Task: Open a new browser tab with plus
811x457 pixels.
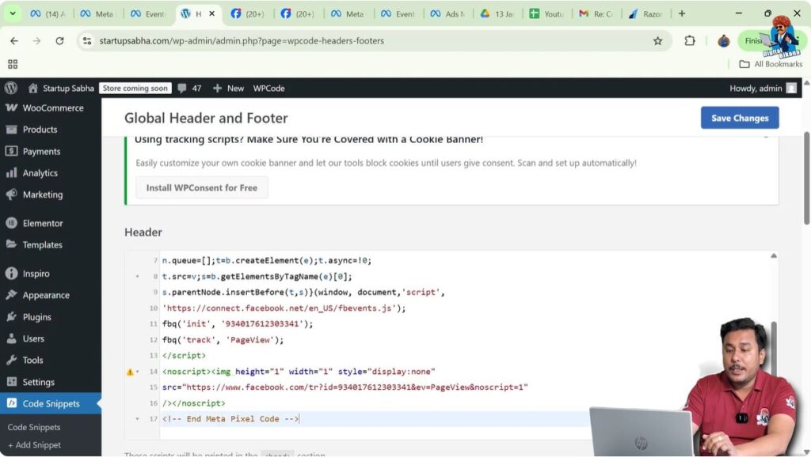Action: click(x=682, y=14)
